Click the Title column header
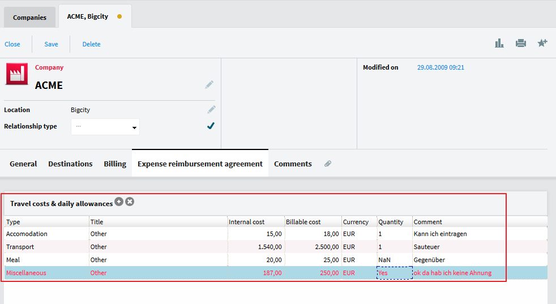Screen dimensions: 556x304 click(158, 222)
